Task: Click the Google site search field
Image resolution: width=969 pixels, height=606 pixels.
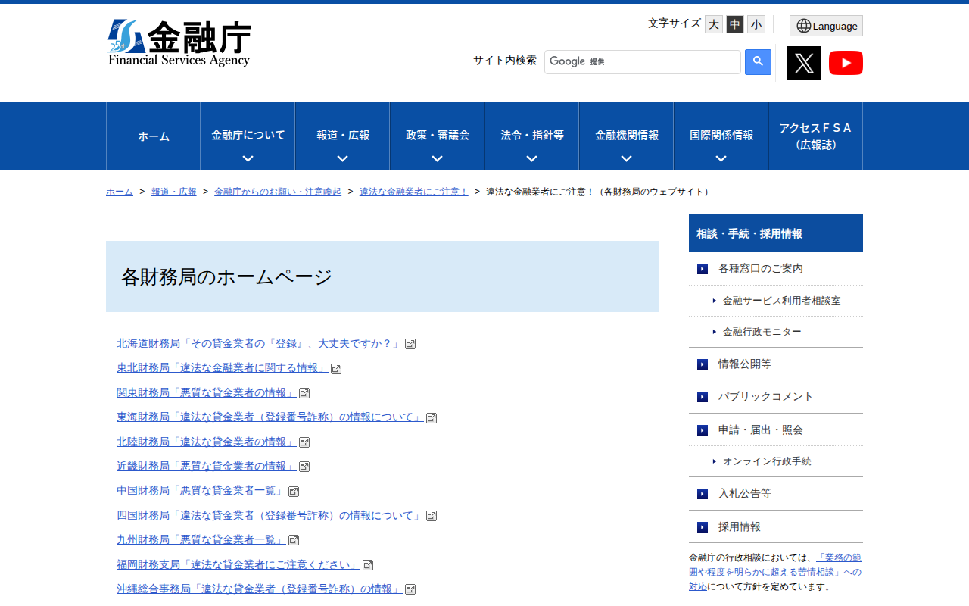Action: tap(643, 62)
